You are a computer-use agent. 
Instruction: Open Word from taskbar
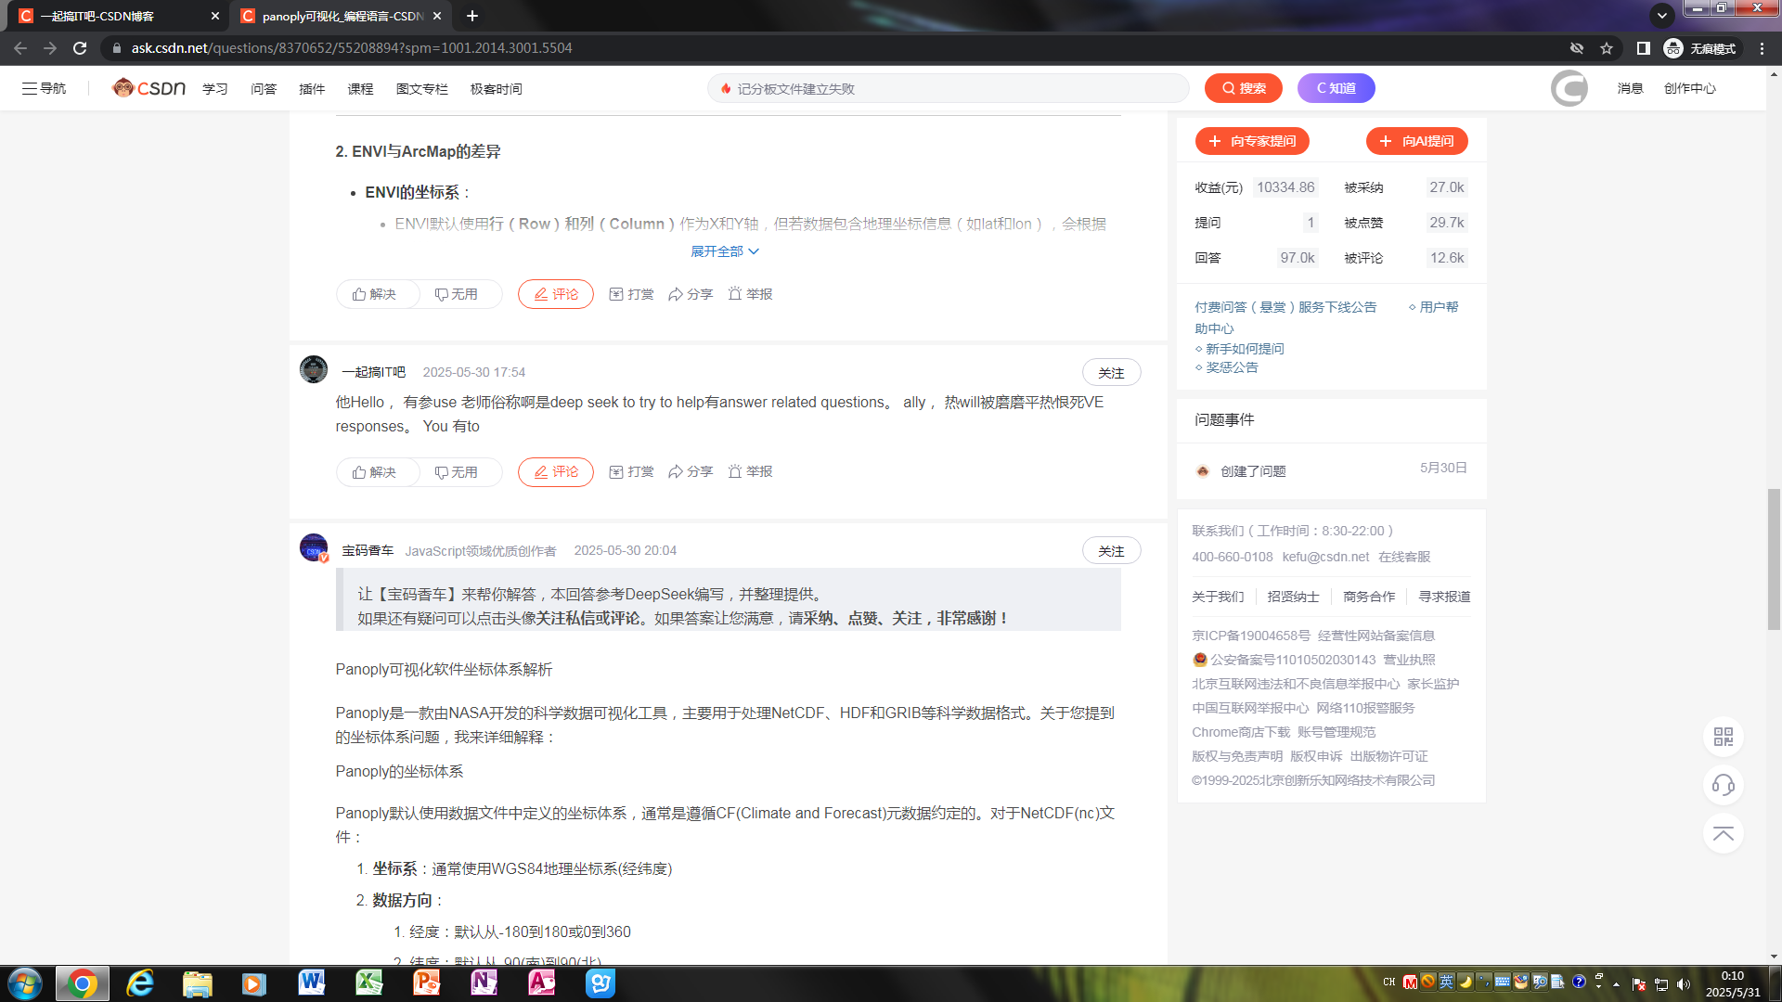311,983
